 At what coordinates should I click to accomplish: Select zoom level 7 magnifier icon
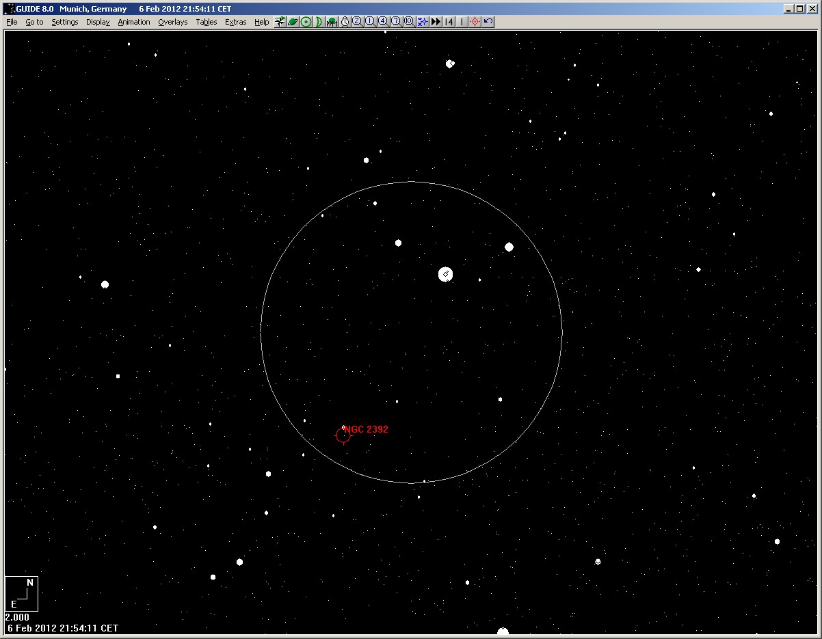(396, 22)
